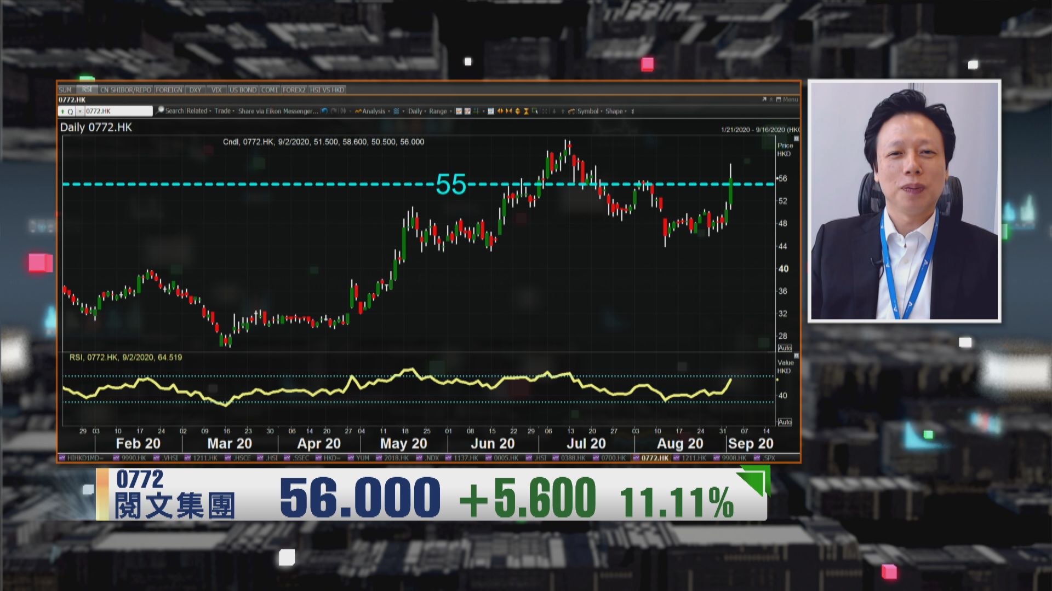Click the 0772.HK symbol input field
The height and width of the screenshot is (591, 1052).
coord(118,111)
